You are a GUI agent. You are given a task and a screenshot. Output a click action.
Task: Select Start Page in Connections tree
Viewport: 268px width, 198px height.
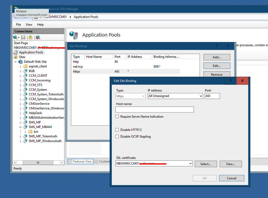click(x=21, y=43)
